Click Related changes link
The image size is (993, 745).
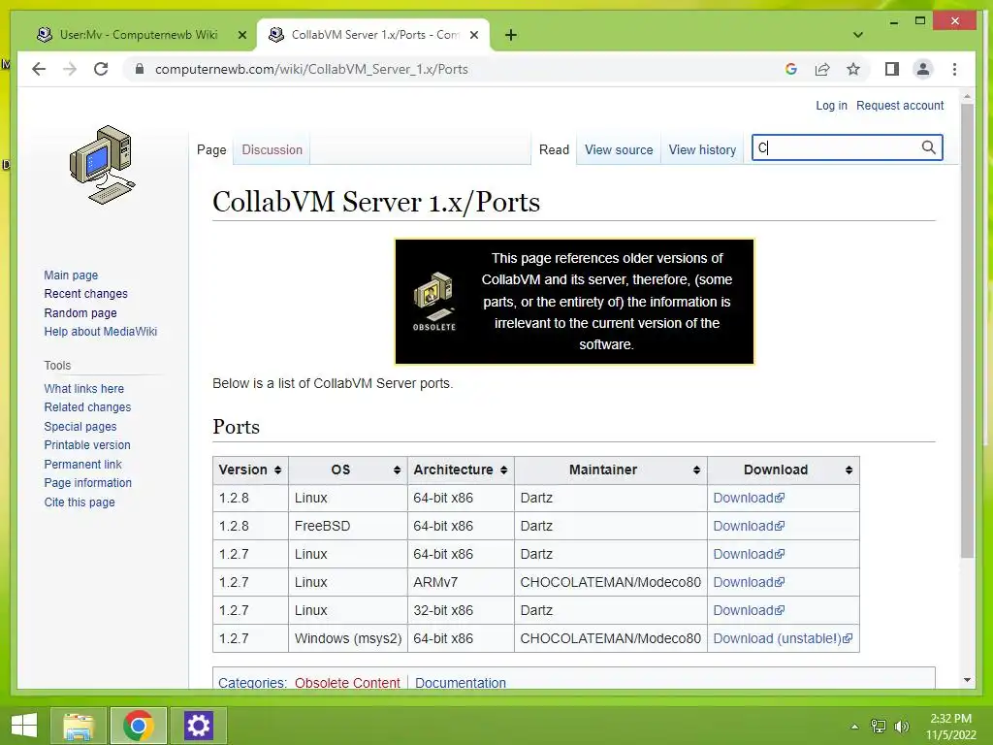click(x=87, y=407)
